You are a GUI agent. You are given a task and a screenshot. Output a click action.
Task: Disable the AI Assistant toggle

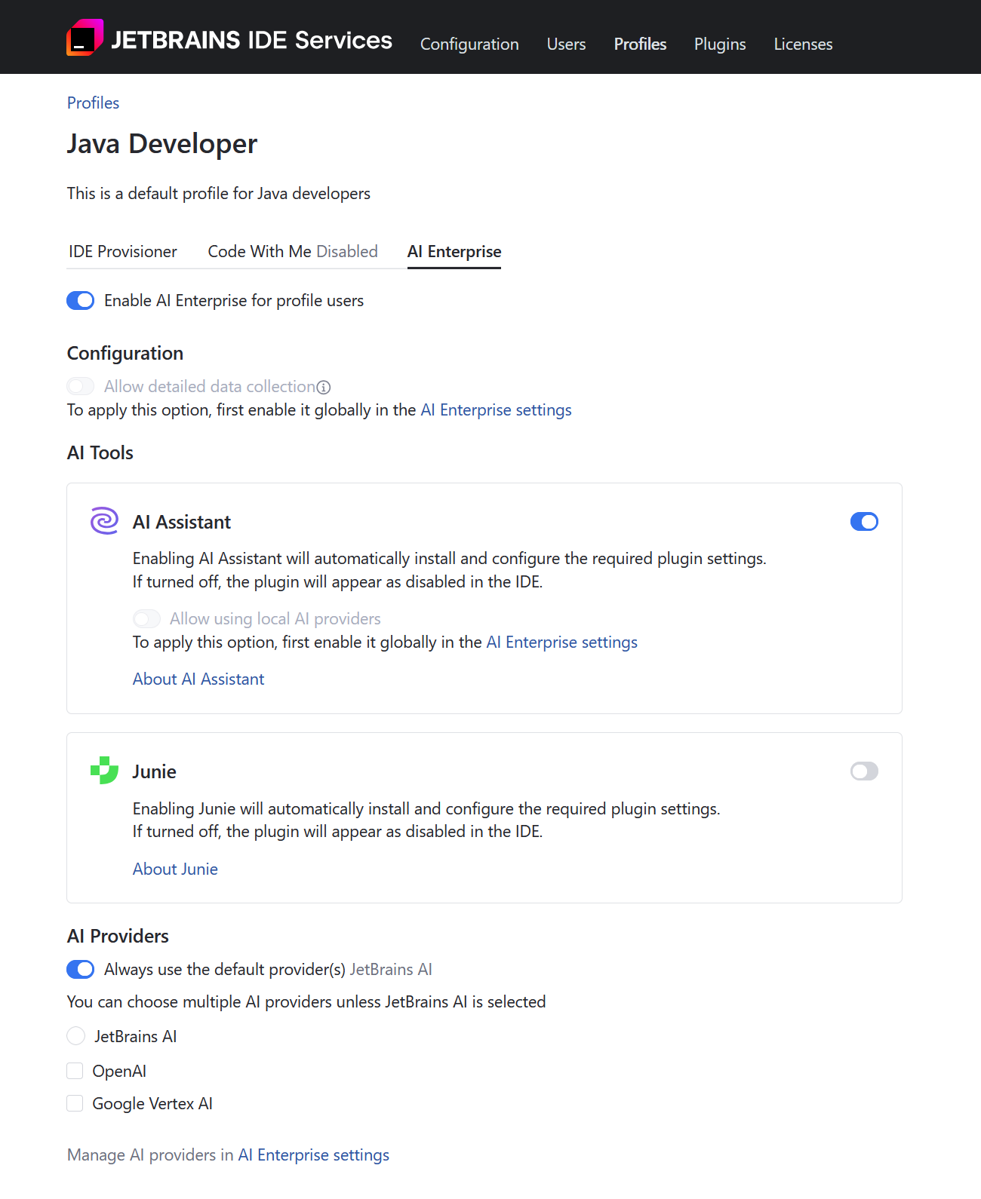point(864,521)
